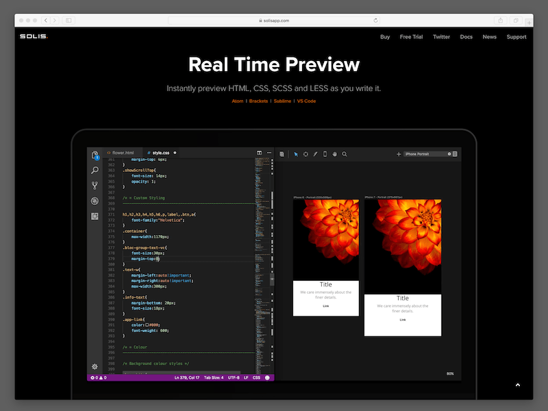Click the scroll-to-top arrow at bottom right
548x411 pixels.
518,385
